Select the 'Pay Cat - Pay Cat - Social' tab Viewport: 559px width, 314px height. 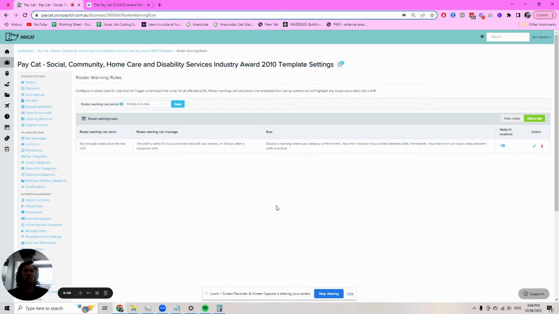pyautogui.click(x=48, y=5)
